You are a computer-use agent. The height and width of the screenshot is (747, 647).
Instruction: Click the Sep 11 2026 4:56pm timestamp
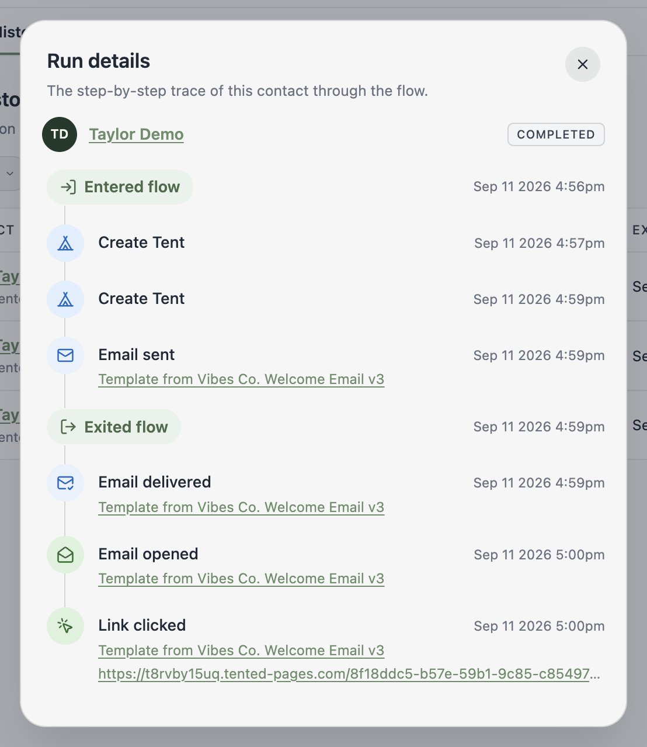pyautogui.click(x=539, y=187)
